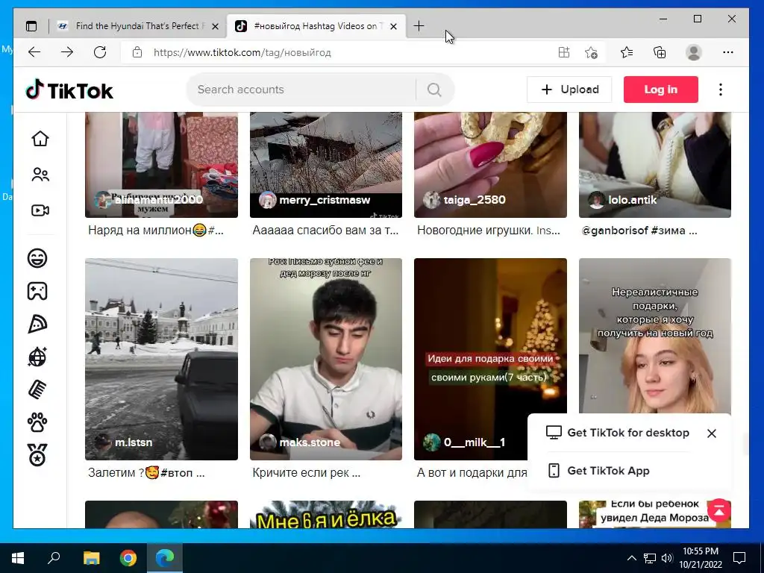The image size is (764, 573).
Task: Click the apps grid icon in address bar
Action: (x=564, y=52)
